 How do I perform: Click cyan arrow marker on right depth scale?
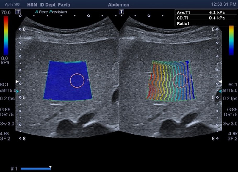click(220, 91)
